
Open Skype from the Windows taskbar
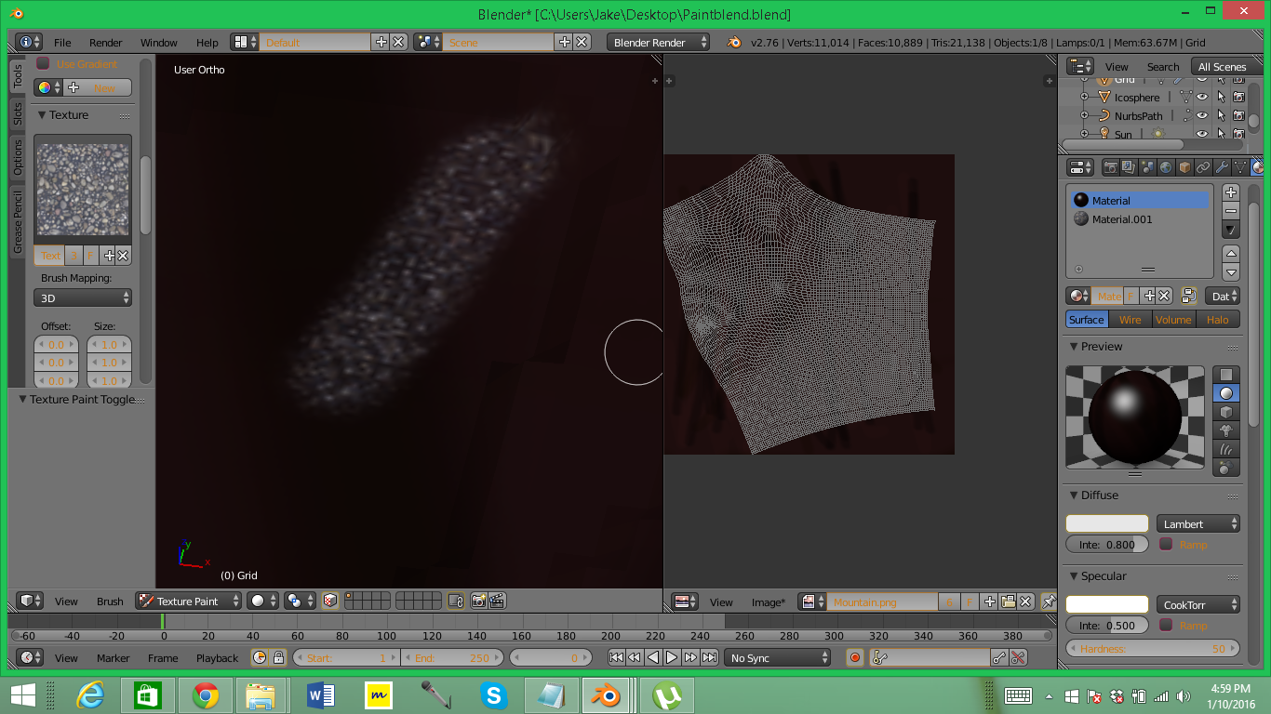494,695
